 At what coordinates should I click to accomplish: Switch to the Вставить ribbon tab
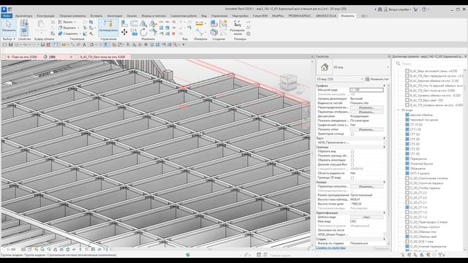click(x=96, y=16)
